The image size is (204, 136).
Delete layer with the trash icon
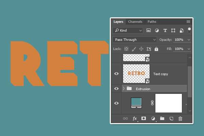click(x=181, y=118)
